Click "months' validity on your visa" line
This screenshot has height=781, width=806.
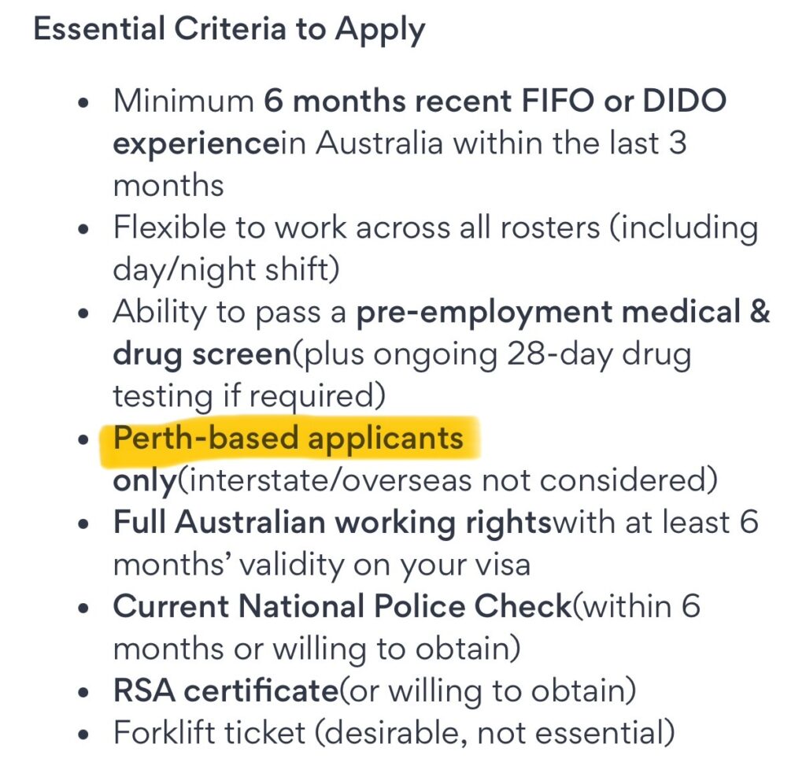pos(322,565)
